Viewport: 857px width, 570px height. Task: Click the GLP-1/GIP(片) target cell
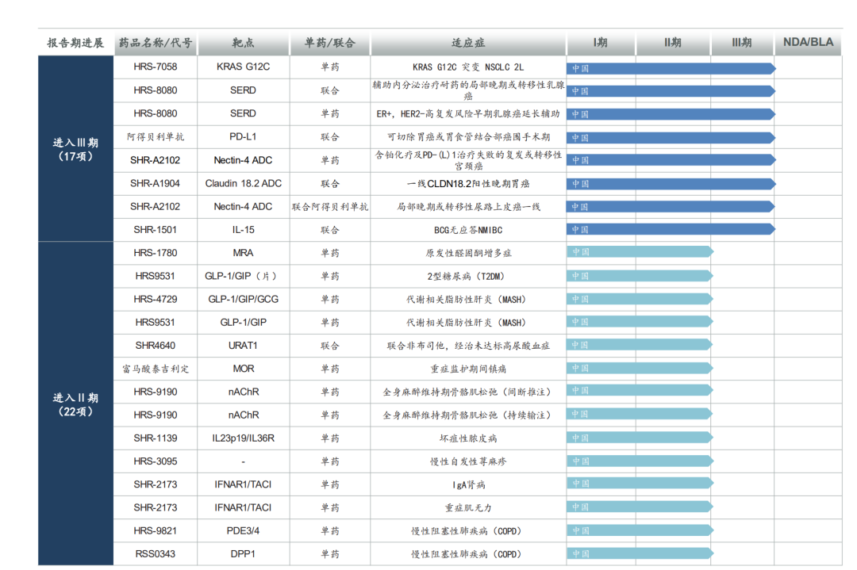pos(244,276)
